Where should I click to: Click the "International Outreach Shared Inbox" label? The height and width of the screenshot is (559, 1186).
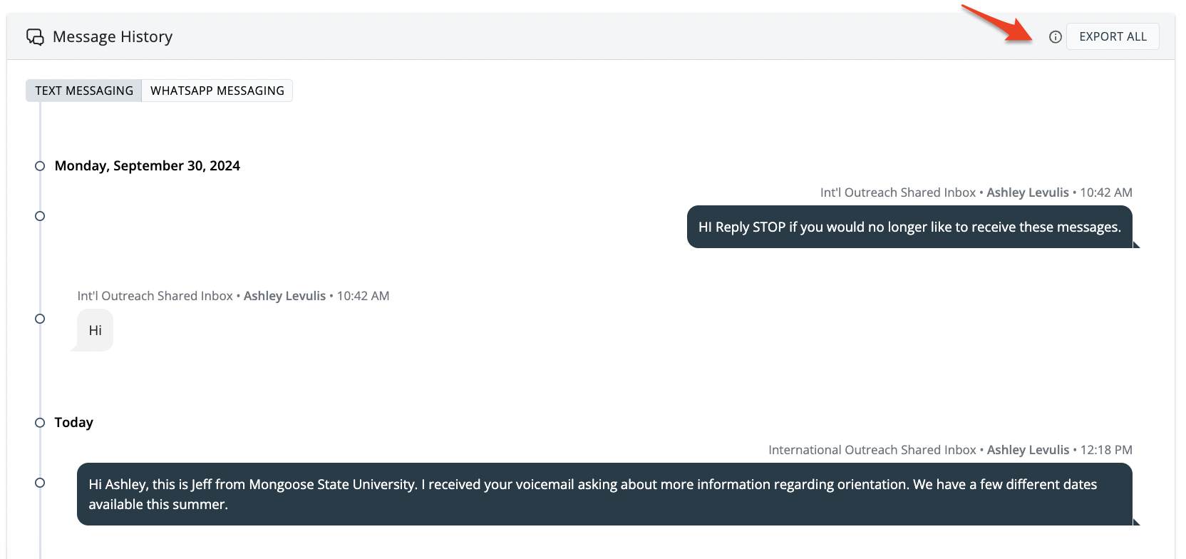(872, 450)
